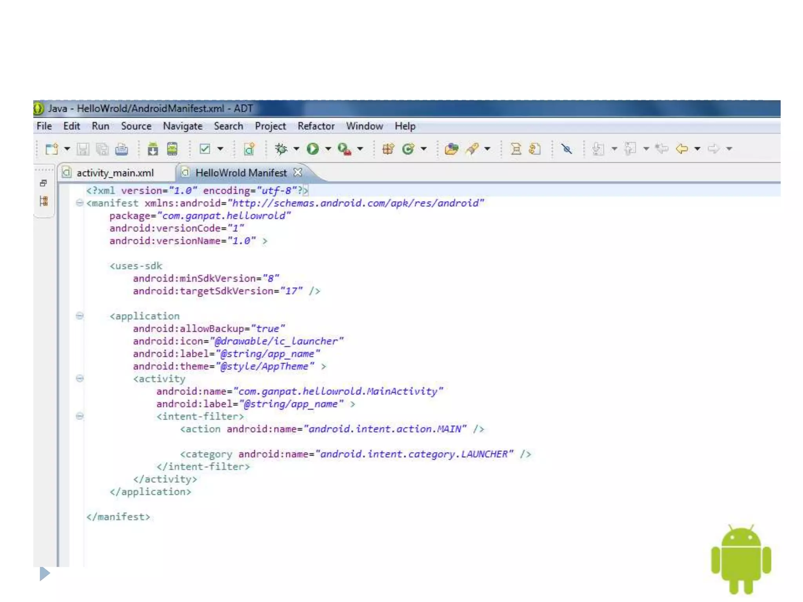The height and width of the screenshot is (602, 803).
Task: Click the package name line in the editor
Action: [200, 216]
